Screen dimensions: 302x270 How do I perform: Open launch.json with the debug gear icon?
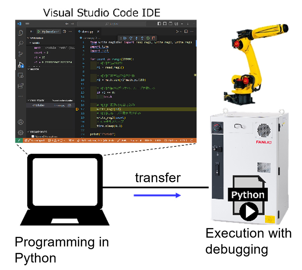tap(65, 31)
